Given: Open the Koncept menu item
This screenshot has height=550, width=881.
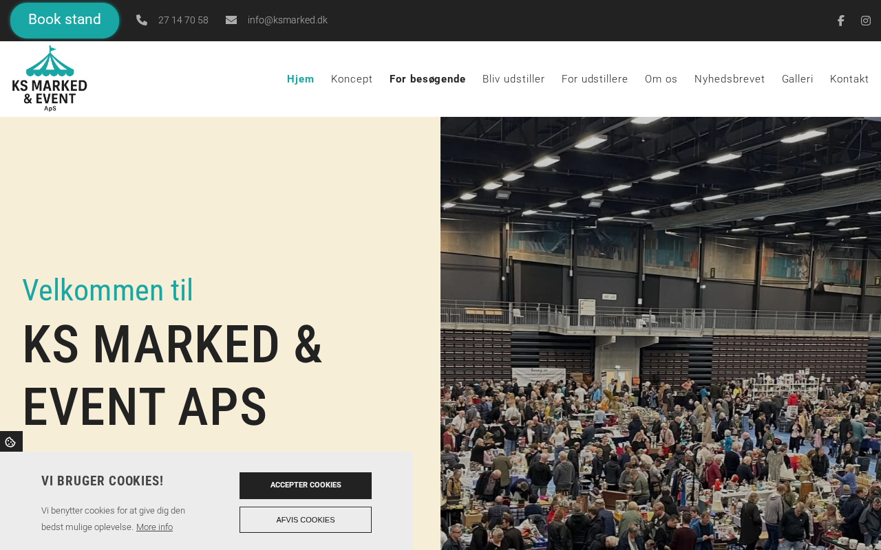Looking at the screenshot, I should (x=352, y=79).
